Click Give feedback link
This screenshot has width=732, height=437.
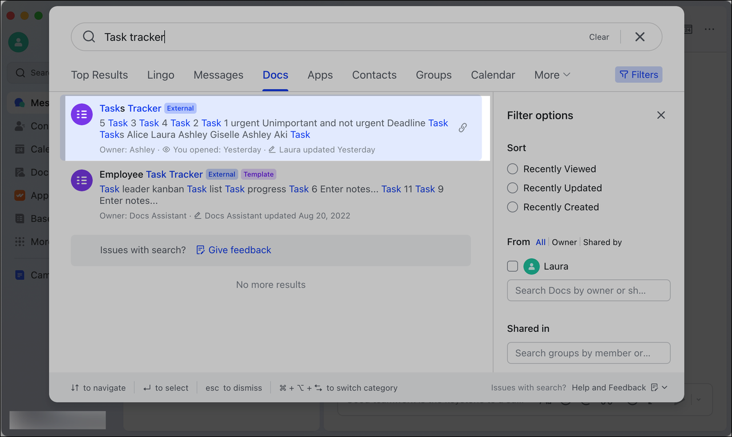234,250
